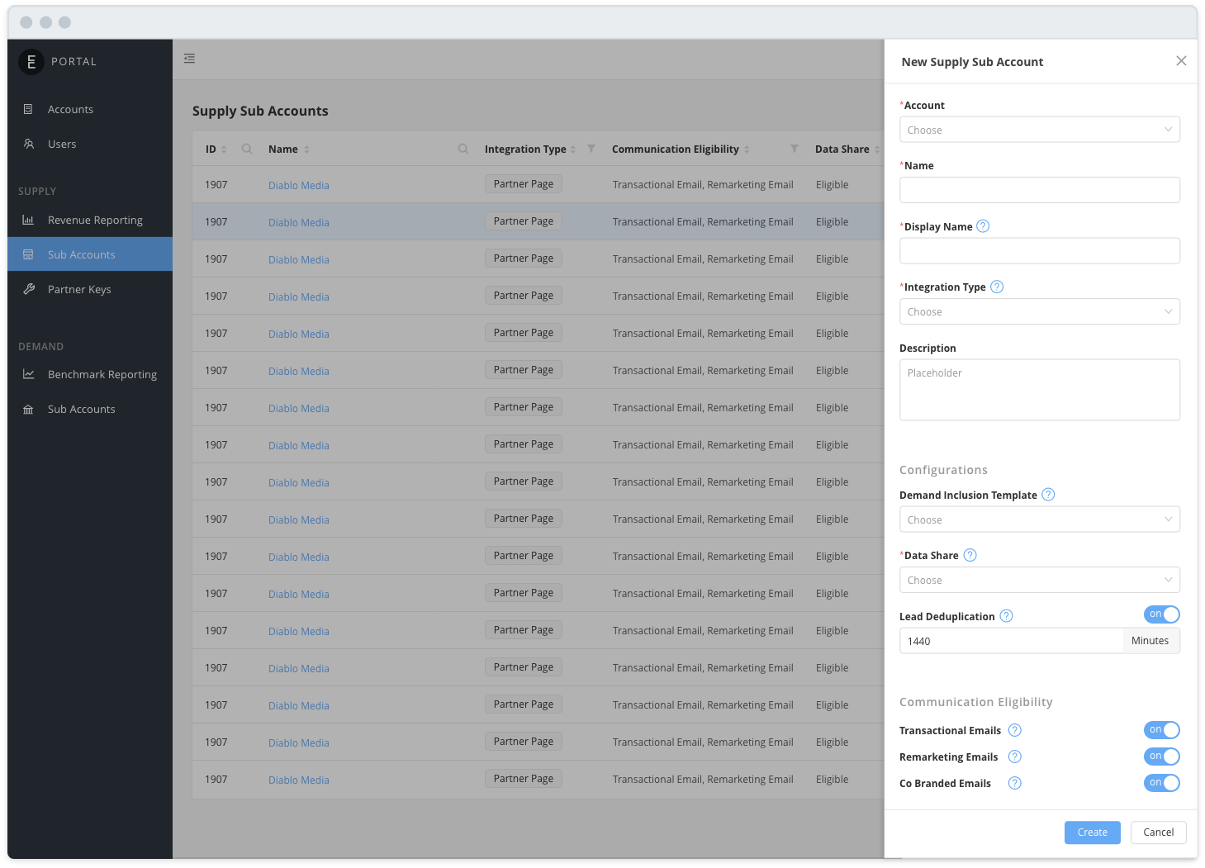Show Integration Type field help icon
The height and width of the screenshot is (868, 1205).
click(997, 287)
